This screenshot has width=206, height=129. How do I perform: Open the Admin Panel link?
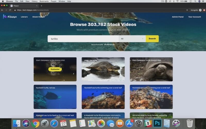[178, 17]
